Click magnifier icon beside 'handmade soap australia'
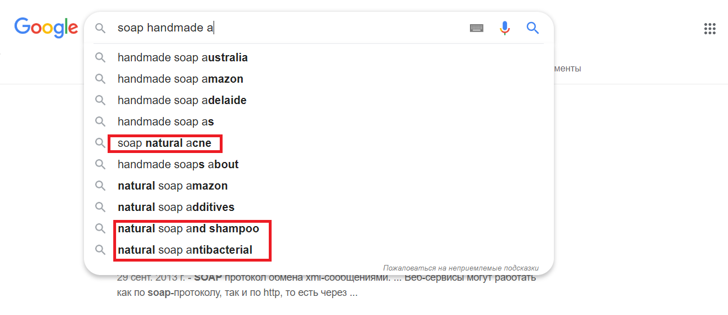Viewport: 728px width, 315px height. [x=100, y=57]
